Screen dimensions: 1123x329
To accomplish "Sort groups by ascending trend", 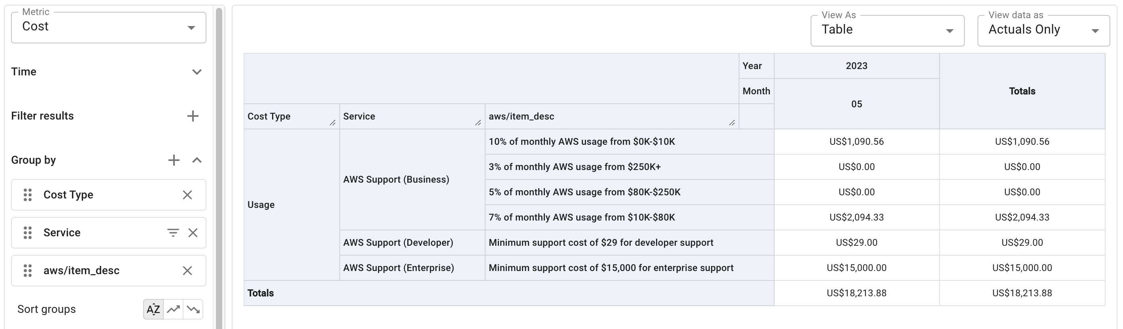I will point(174,309).
